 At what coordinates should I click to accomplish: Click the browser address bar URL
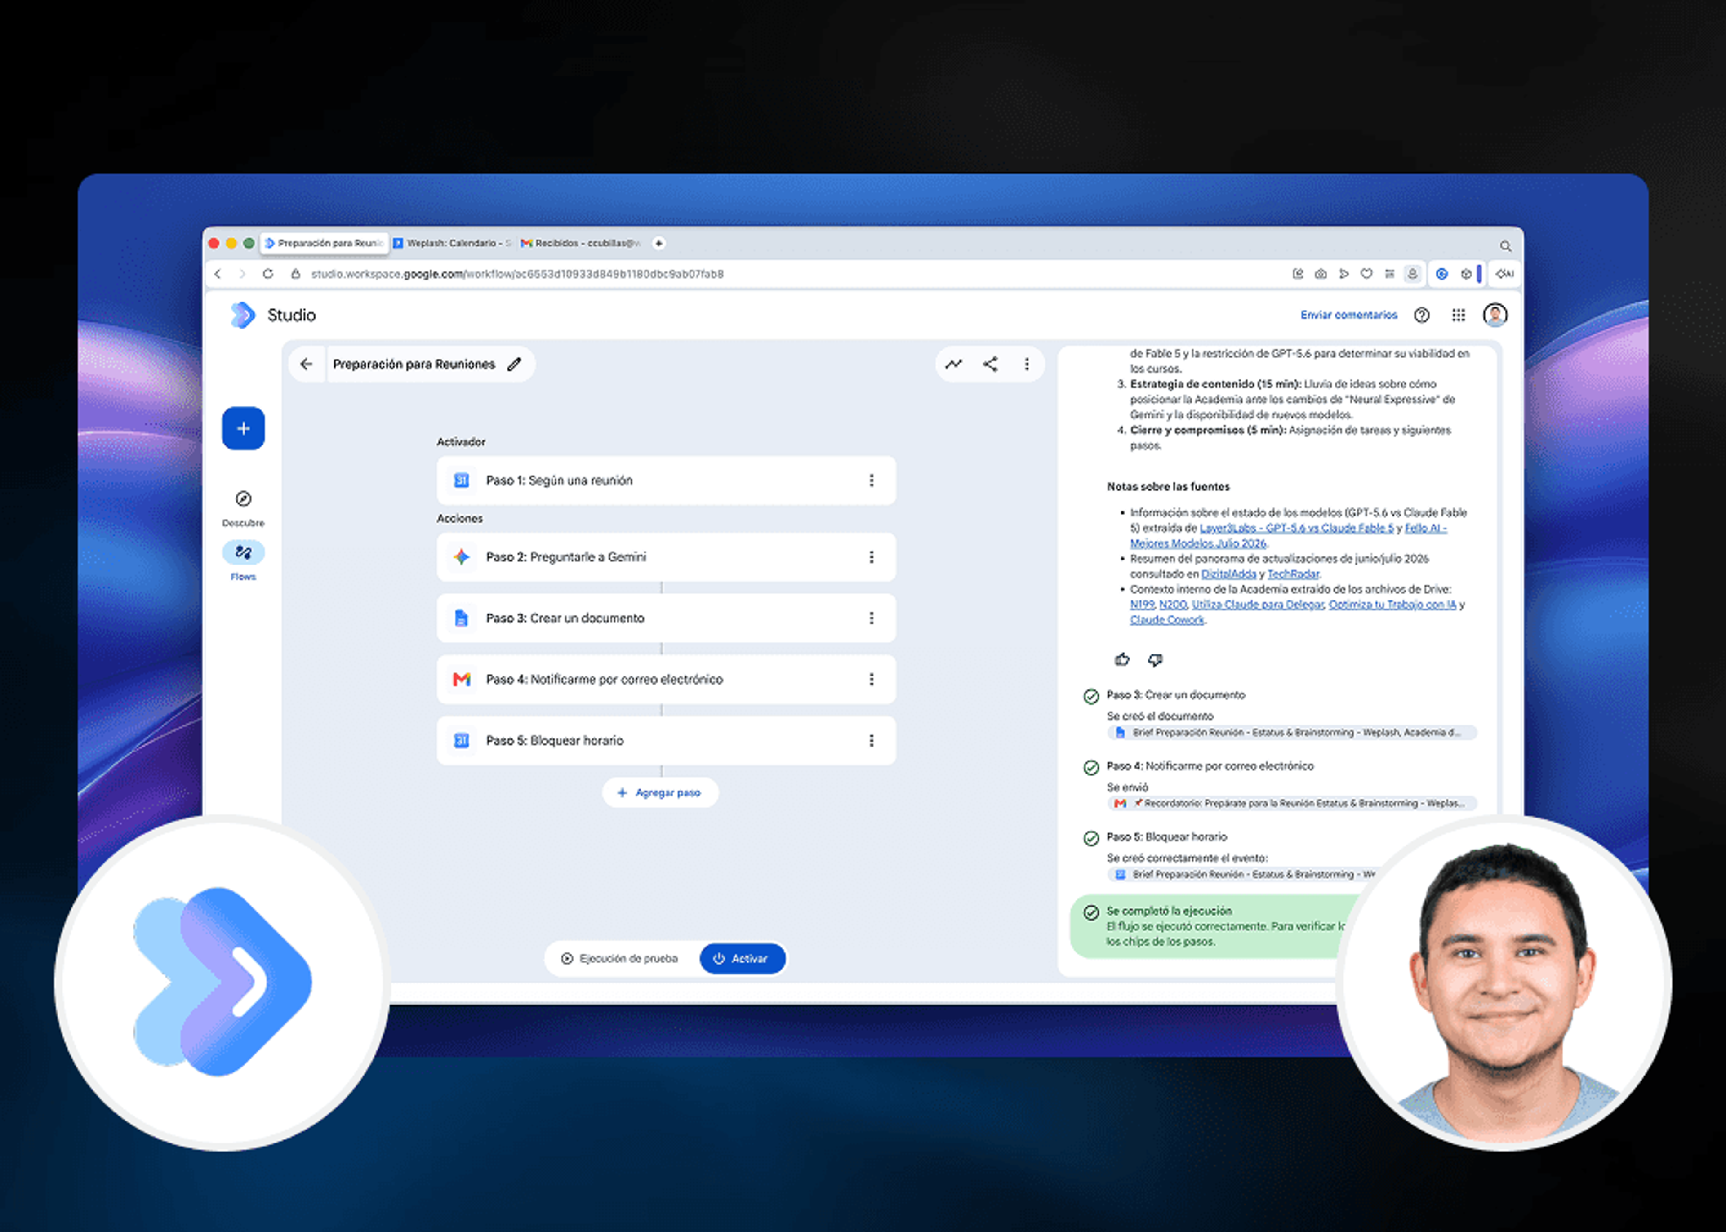point(517,274)
